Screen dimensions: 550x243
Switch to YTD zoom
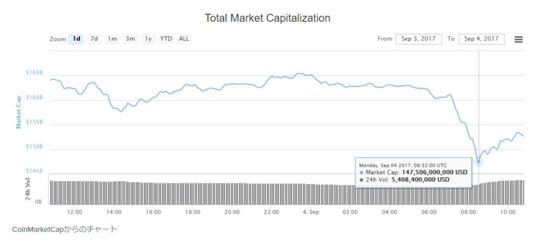(166, 39)
